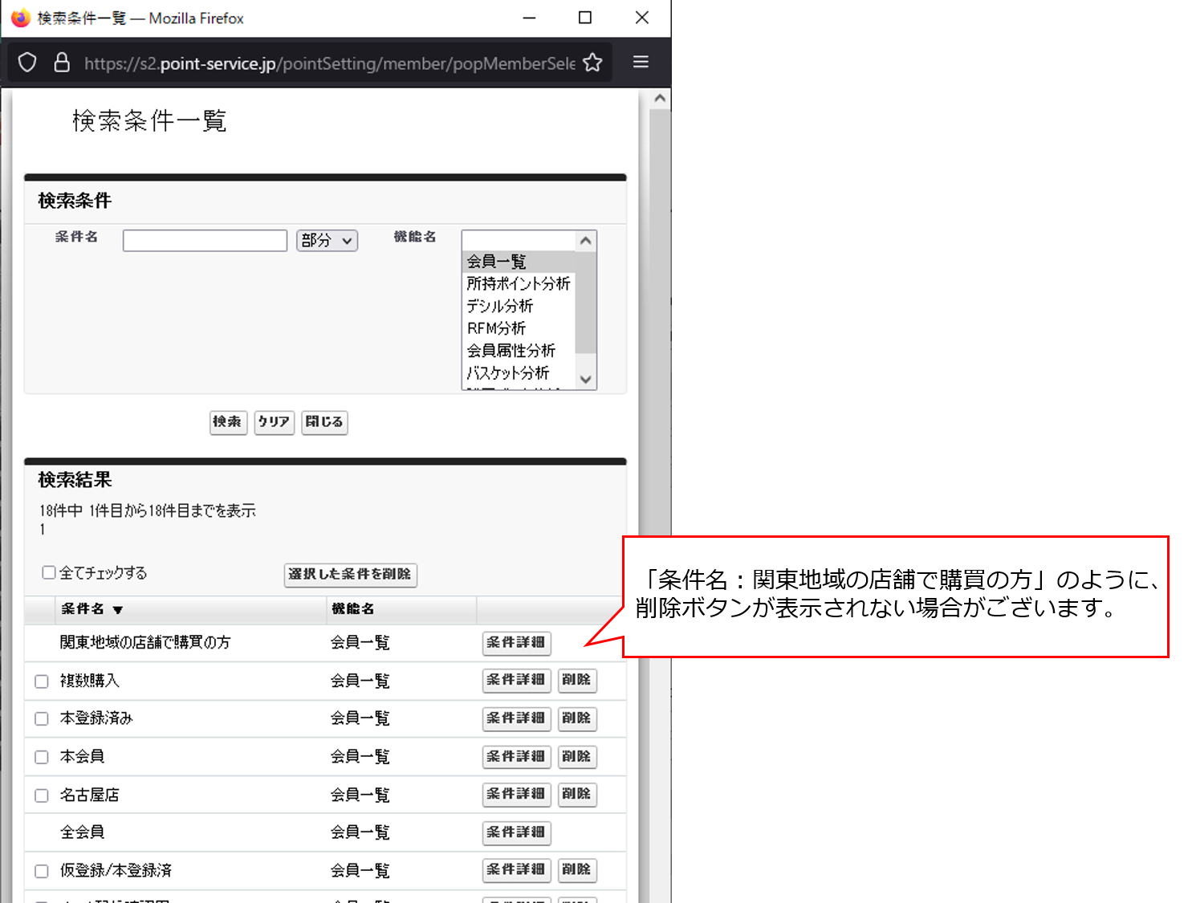Bookmark this page with the star icon
Viewport: 1188px width, 903px height.
(x=592, y=63)
